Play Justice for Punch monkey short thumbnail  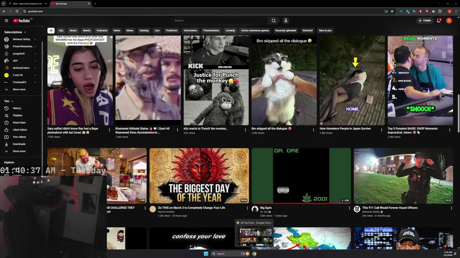point(216,80)
